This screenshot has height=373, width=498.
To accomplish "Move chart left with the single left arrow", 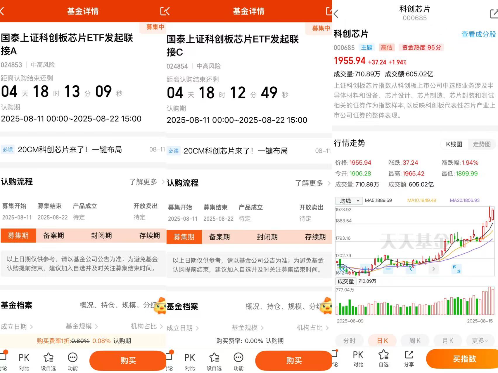I will (x=411, y=269).
